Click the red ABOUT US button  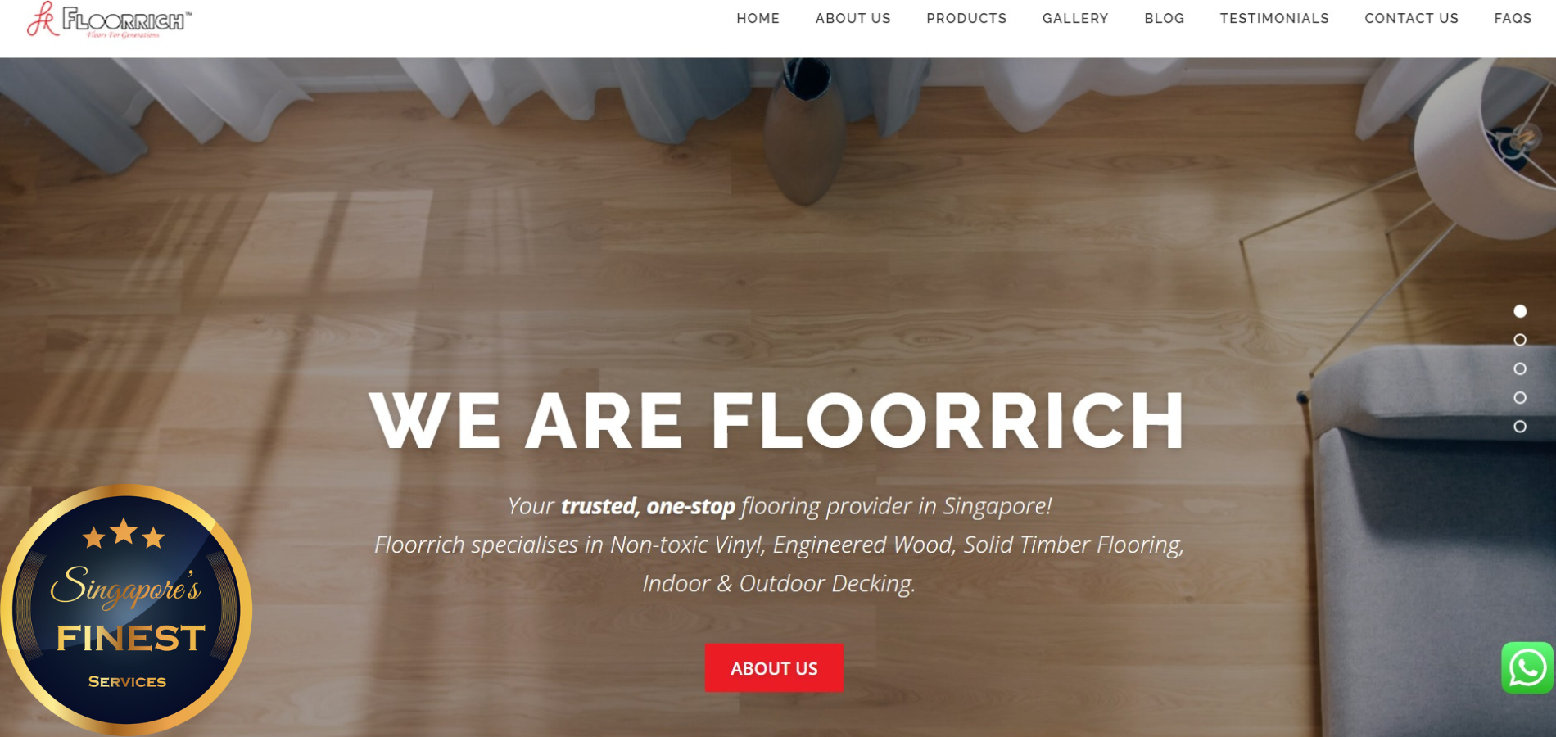774,668
